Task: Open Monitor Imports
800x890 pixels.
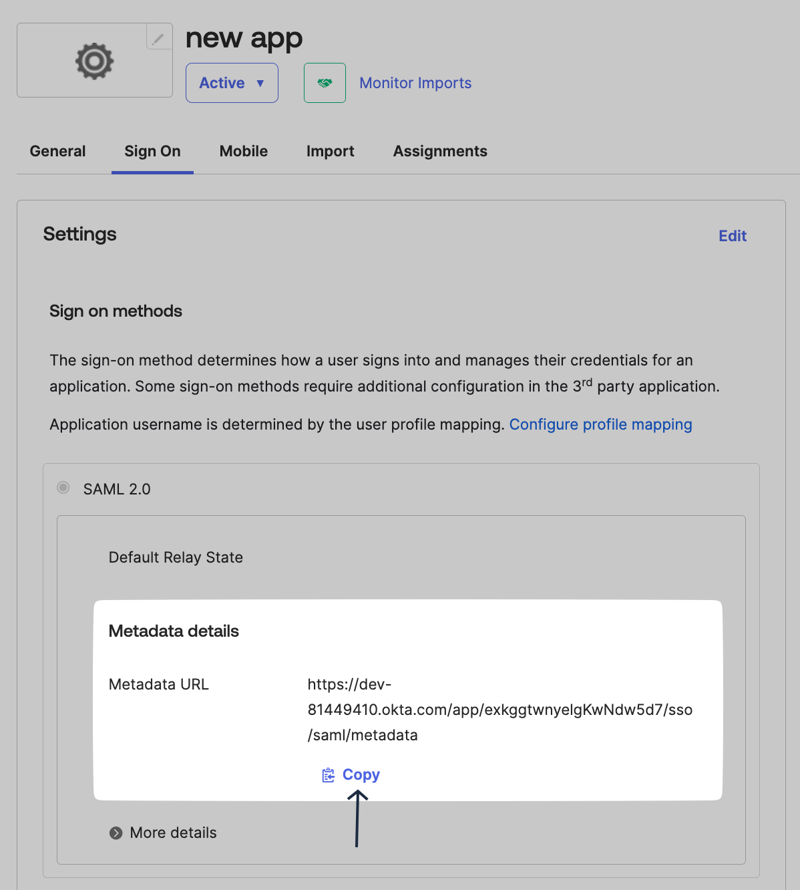Action: click(x=415, y=83)
